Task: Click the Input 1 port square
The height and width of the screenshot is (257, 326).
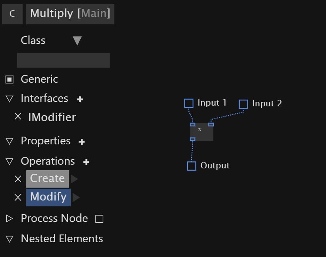Action: click(x=189, y=103)
